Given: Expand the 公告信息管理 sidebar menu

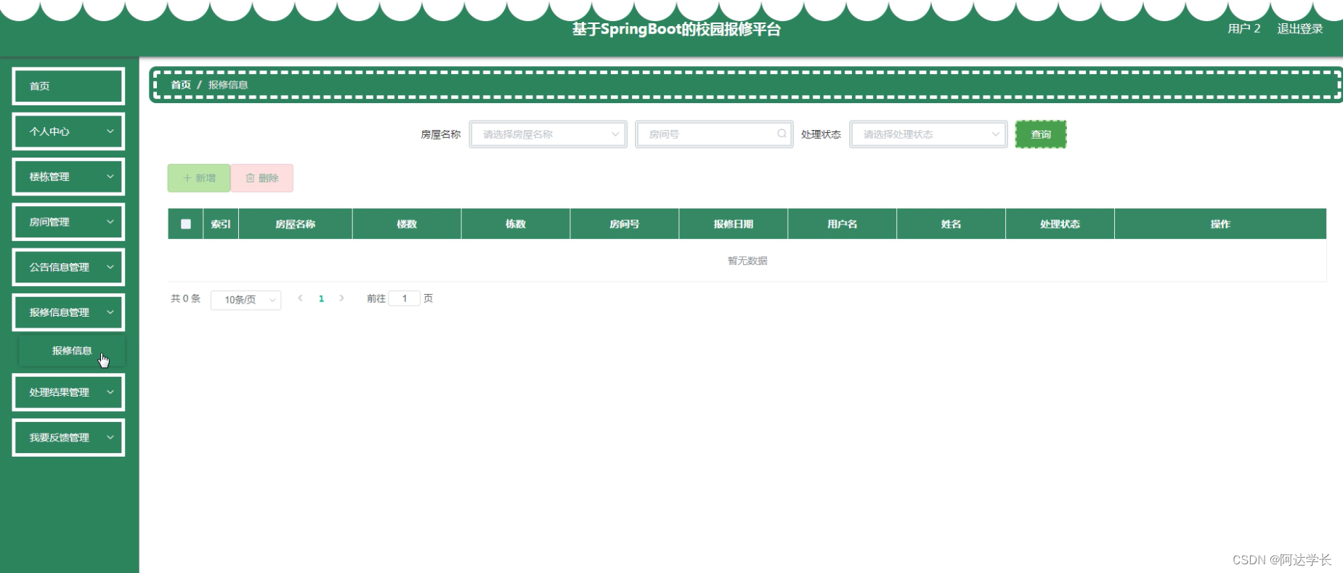Looking at the screenshot, I should point(68,267).
